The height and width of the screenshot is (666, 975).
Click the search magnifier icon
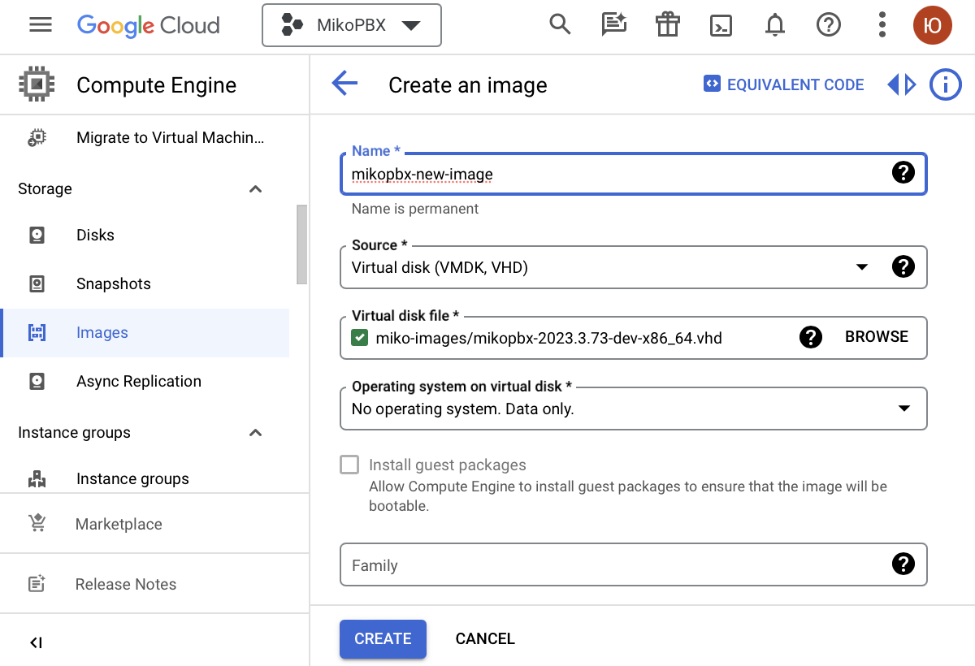tap(560, 25)
